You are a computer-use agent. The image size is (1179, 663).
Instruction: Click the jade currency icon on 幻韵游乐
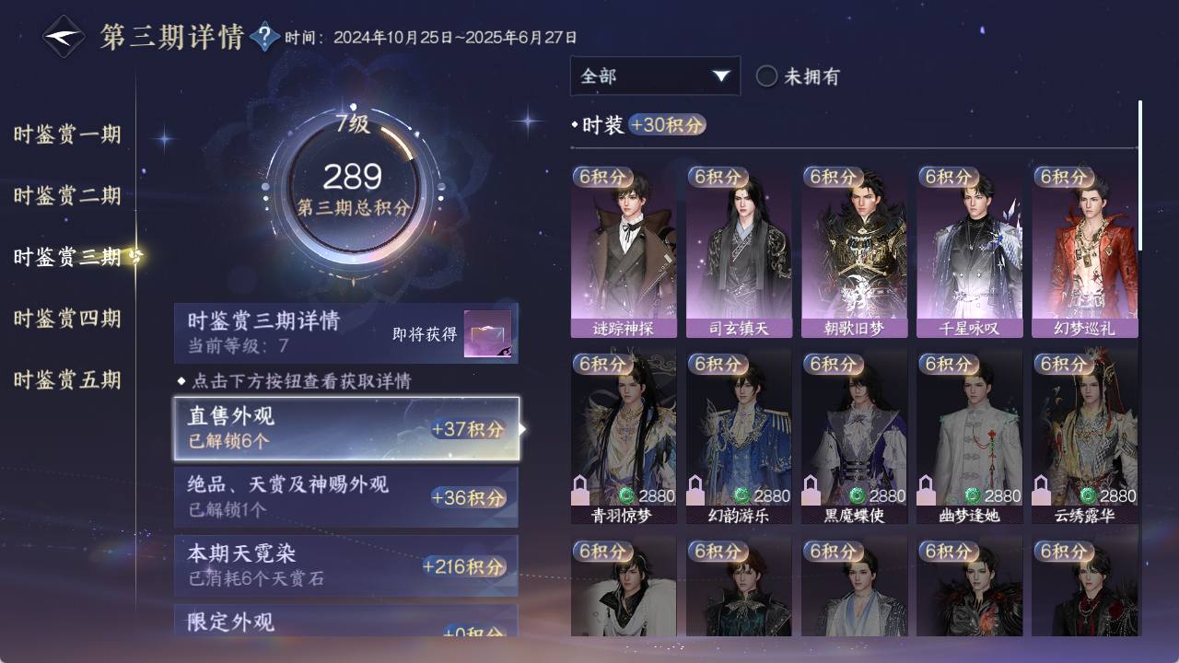742,495
